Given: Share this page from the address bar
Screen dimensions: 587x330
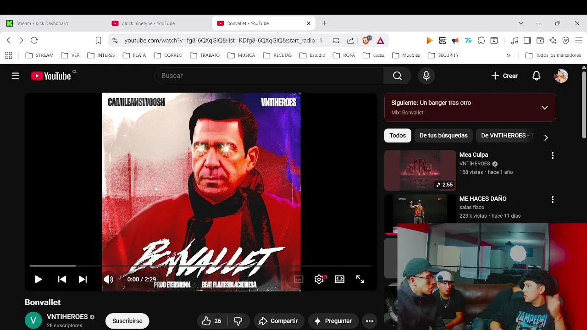Looking at the screenshot, I should click(350, 40).
